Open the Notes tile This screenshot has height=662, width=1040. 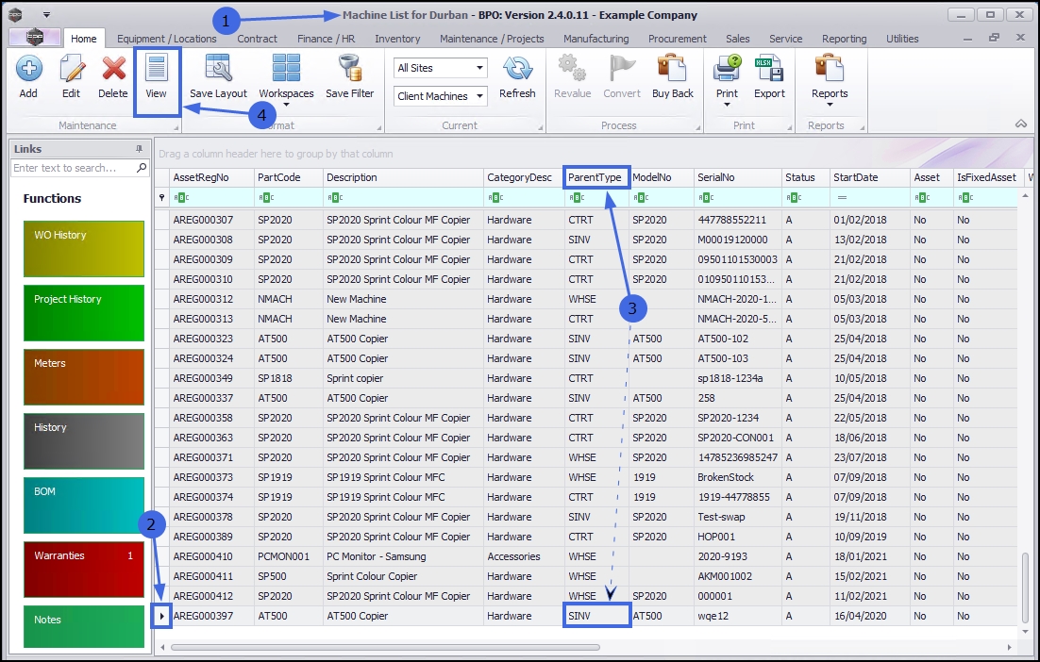(84, 627)
